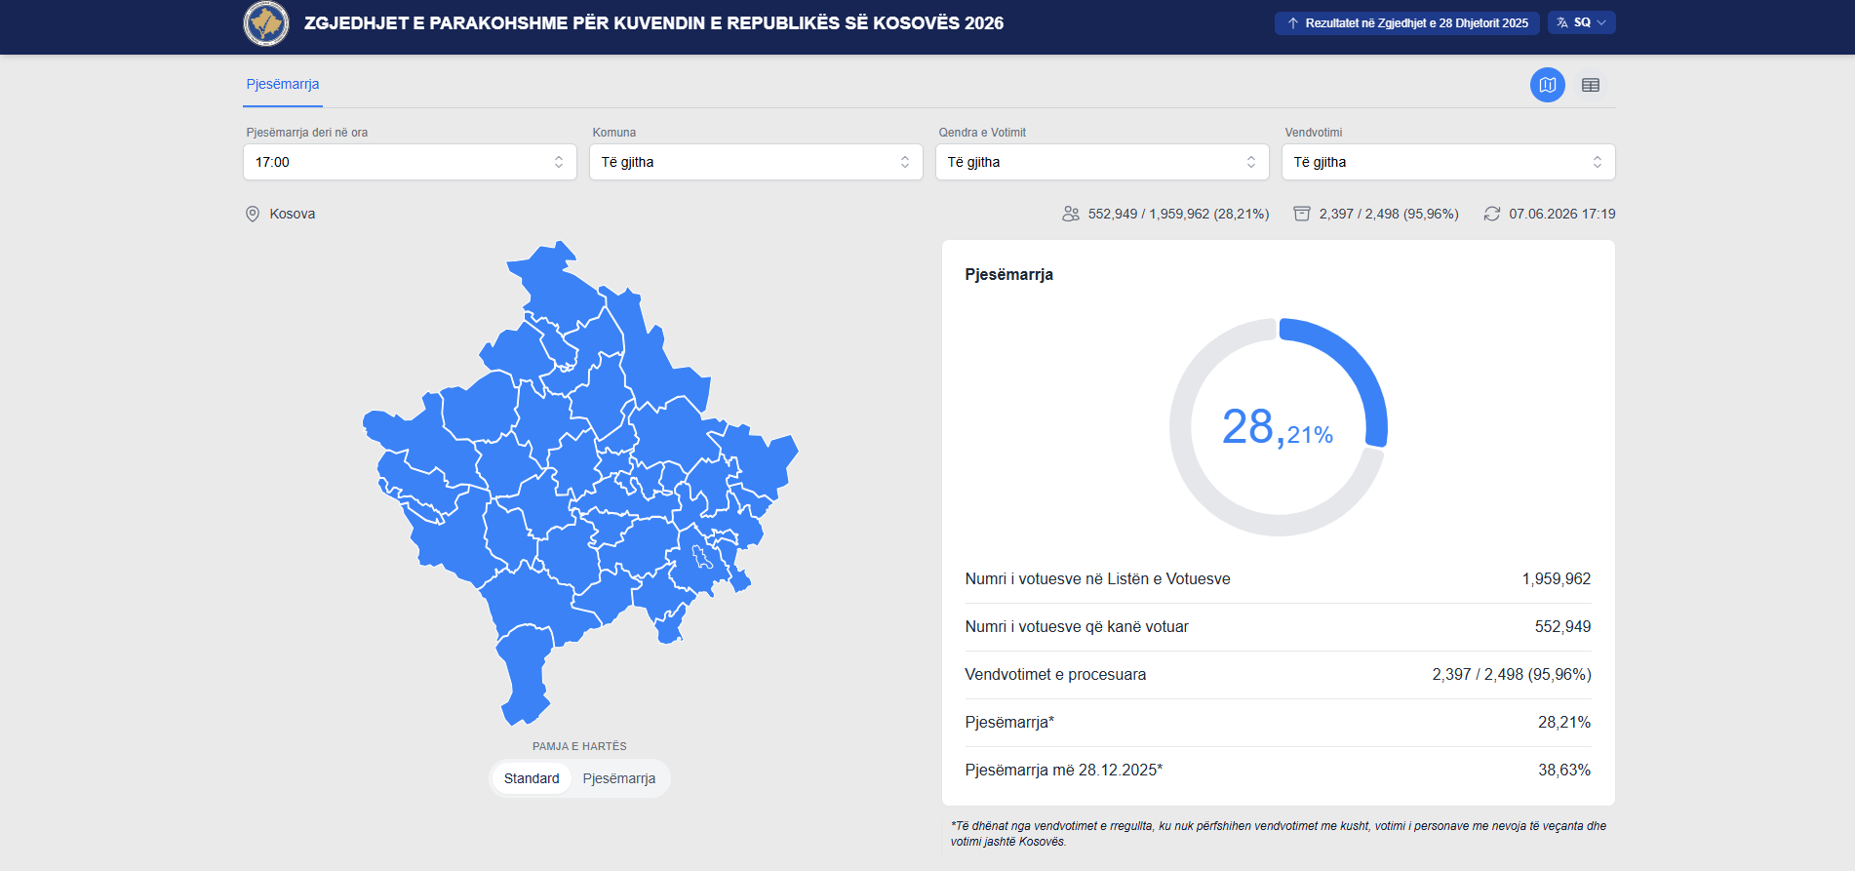Click the ballot box processed icon
The width and height of the screenshot is (1855, 871).
(1302, 214)
